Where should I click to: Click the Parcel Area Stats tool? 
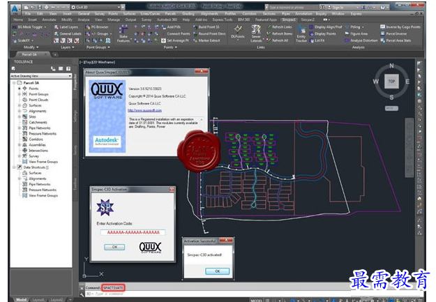click(396, 40)
